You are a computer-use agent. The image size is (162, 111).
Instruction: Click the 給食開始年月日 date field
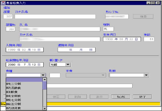pyautogui.click(x=24, y=65)
